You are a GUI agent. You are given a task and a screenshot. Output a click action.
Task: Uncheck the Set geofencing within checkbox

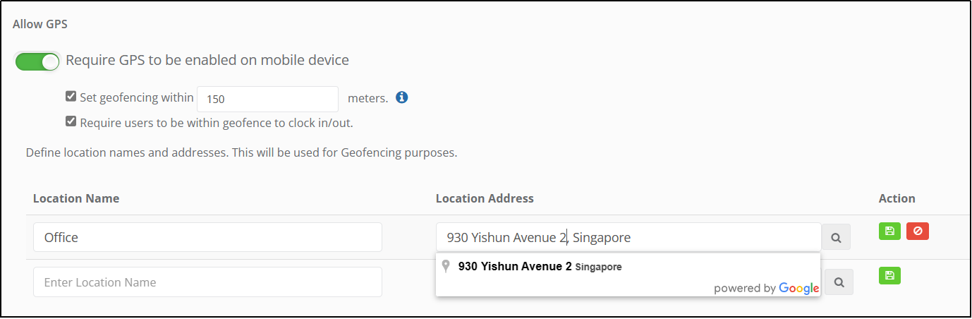[x=71, y=97]
